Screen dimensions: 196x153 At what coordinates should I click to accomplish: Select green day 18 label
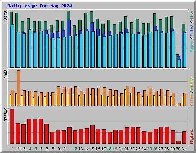109,149
